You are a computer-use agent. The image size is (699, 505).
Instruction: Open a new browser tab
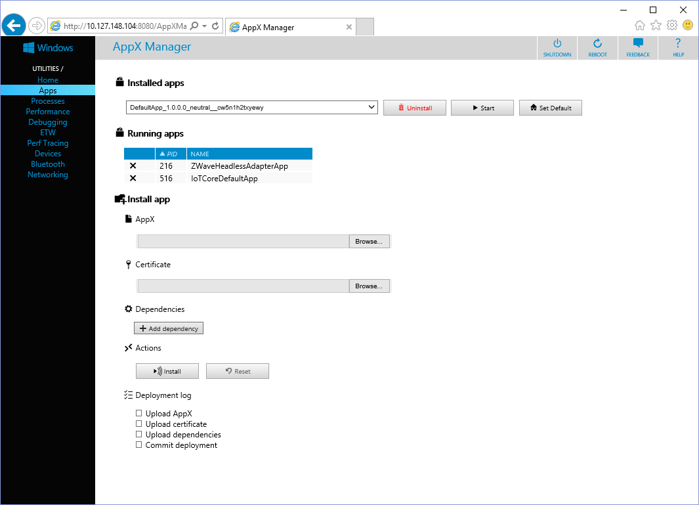pyautogui.click(x=365, y=27)
